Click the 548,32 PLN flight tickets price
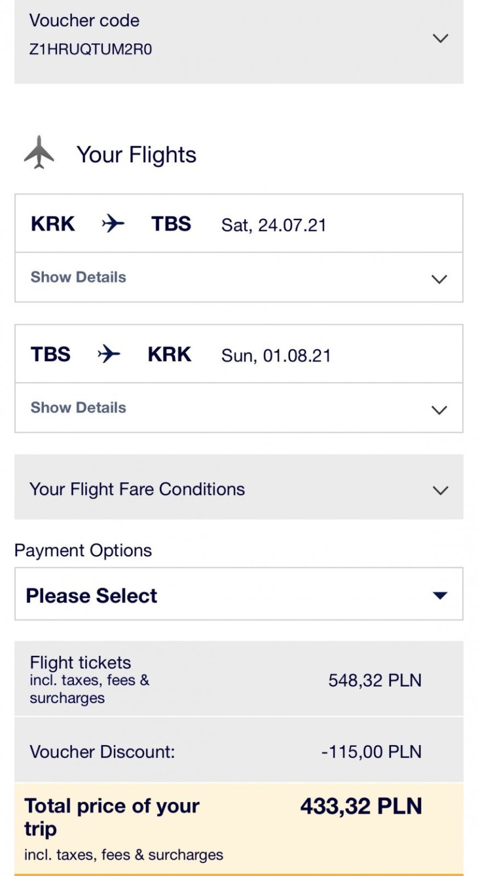This screenshot has width=478, height=876. click(x=375, y=680)
